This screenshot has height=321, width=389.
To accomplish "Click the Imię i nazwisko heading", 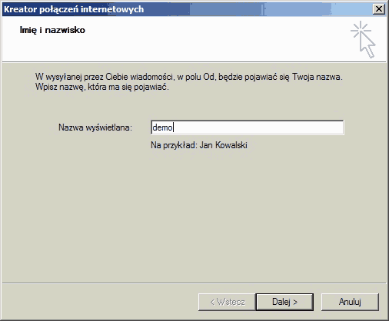I will [x=52, y=30].
